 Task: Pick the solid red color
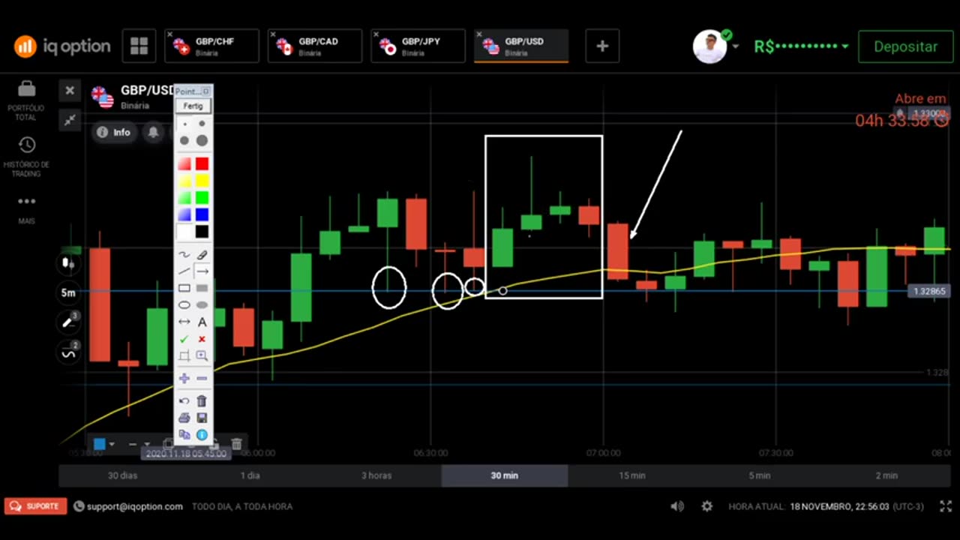coord(202,163)
